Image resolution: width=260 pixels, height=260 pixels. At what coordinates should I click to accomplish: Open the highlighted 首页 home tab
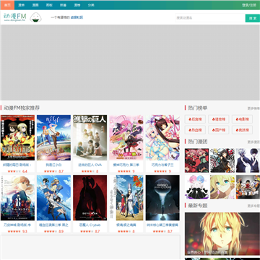[7, 5]
